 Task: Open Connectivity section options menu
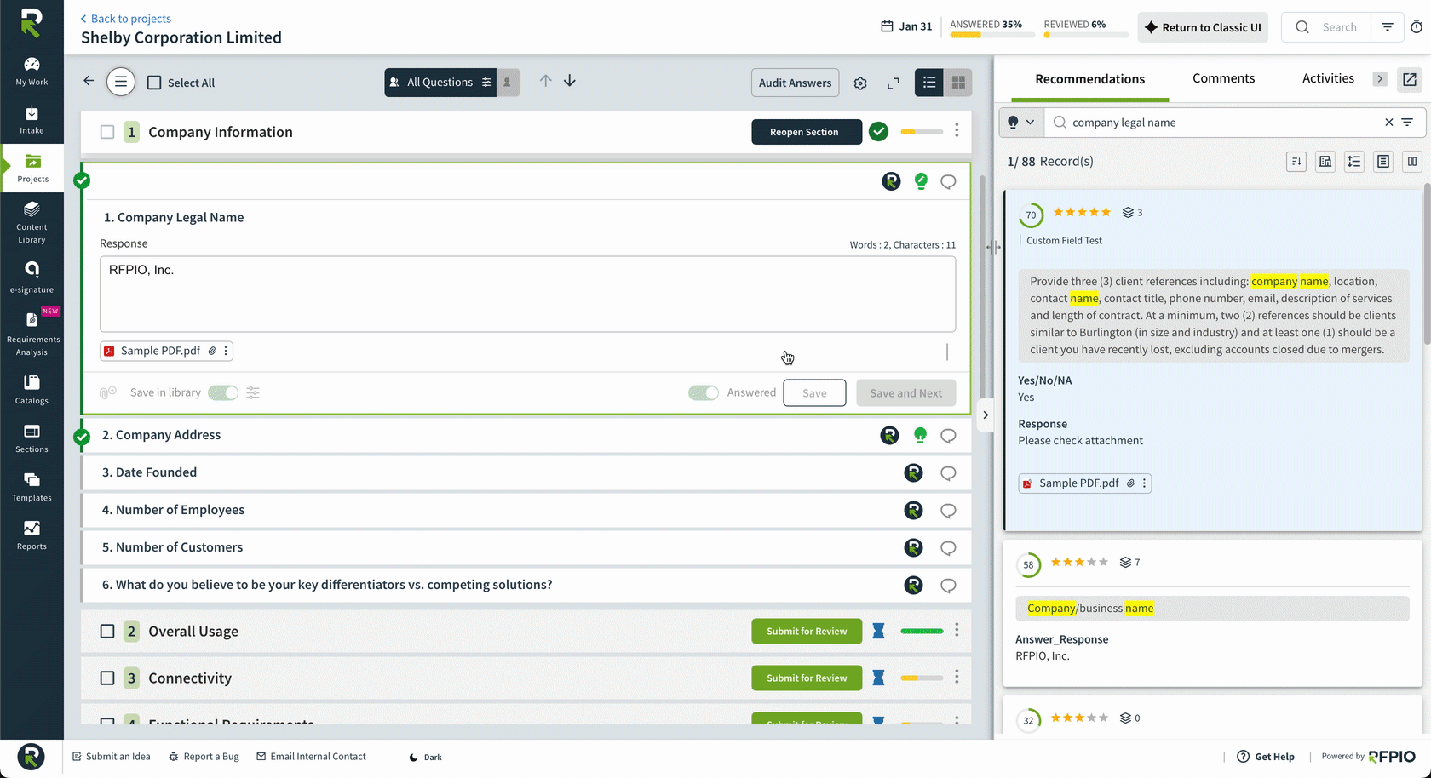click(x=957, y=677)
